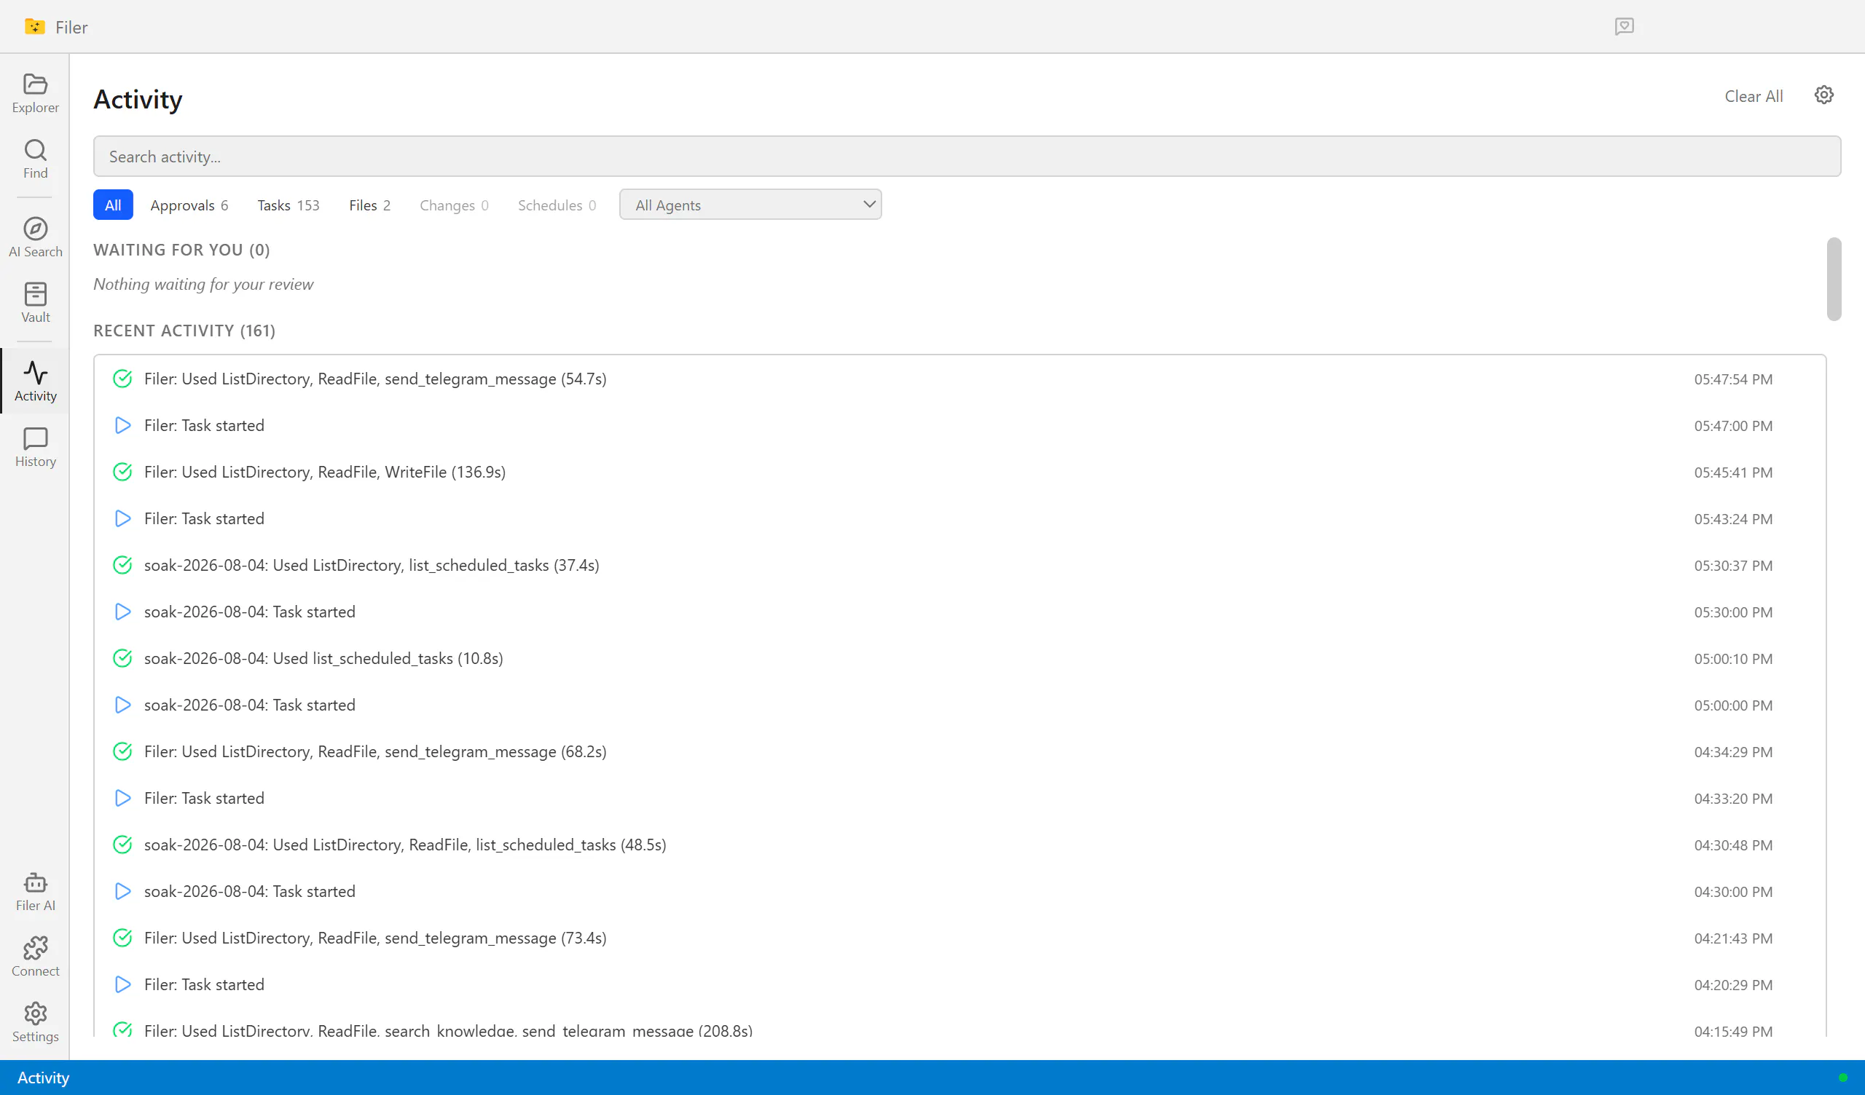Open the Find sidebar panel
Viewport: 1865px width, 1095px height.
(35, 159)
